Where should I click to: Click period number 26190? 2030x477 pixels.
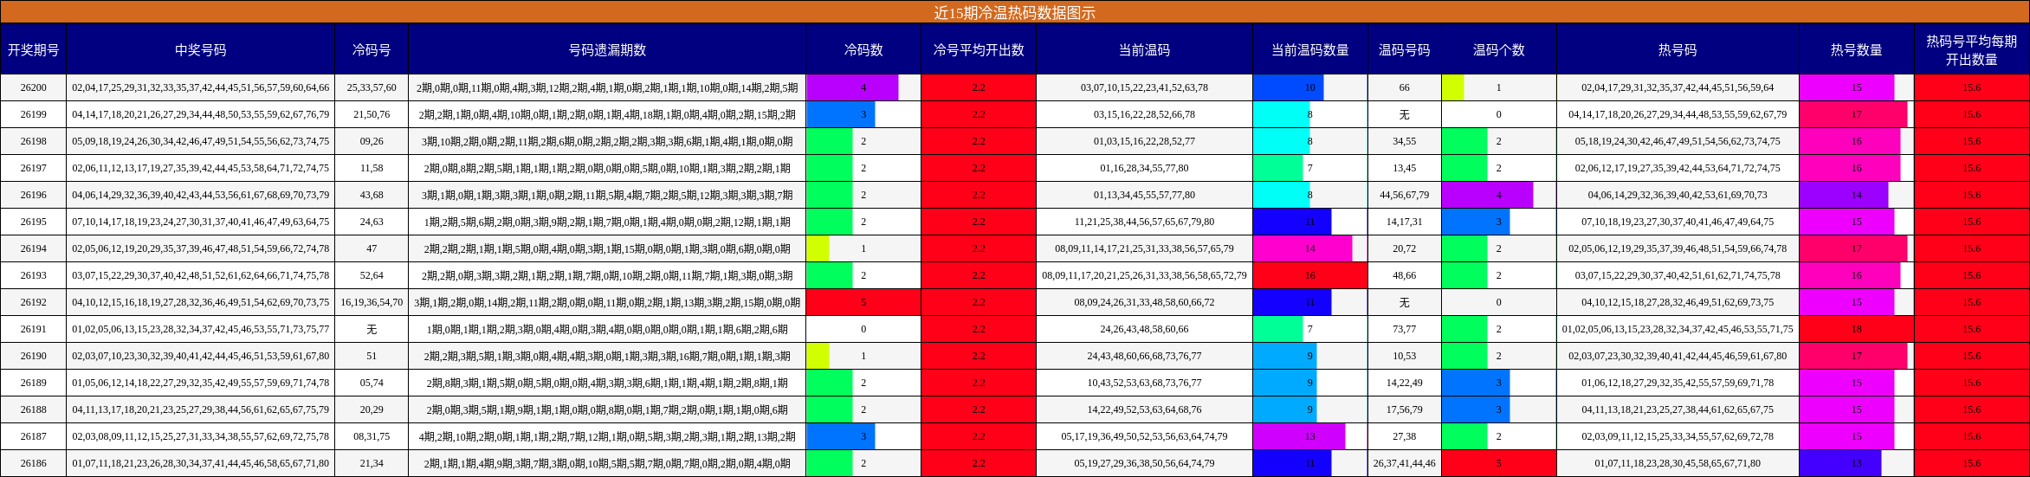click(34, 356)
